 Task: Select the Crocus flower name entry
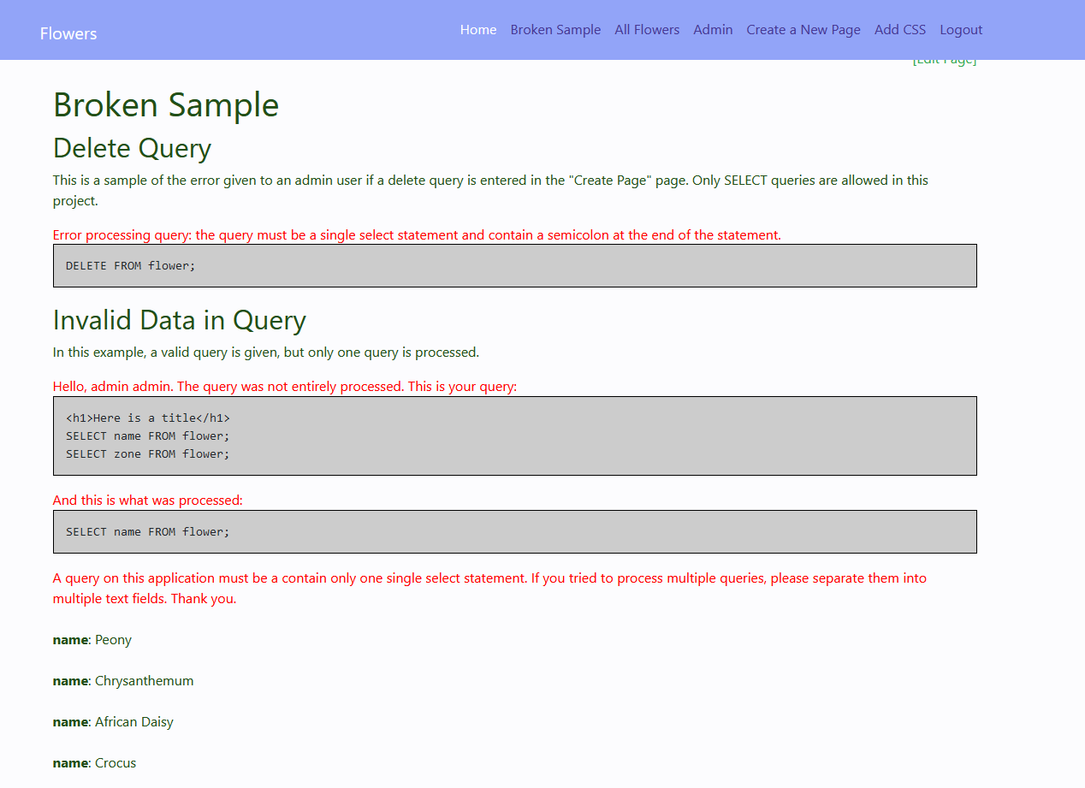coord(94,762)
